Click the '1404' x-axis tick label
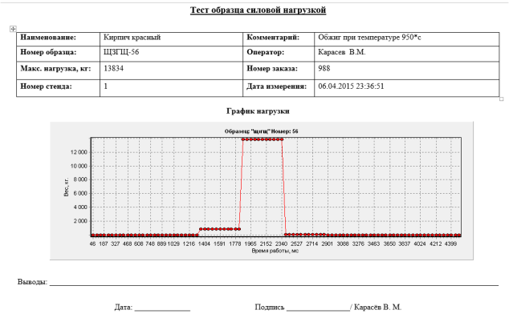 pos(204,244)
